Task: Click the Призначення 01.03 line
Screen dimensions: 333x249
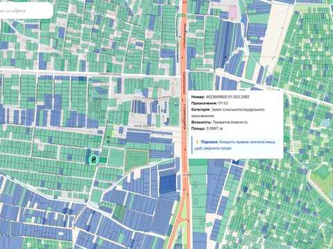Action: [210, 103]
